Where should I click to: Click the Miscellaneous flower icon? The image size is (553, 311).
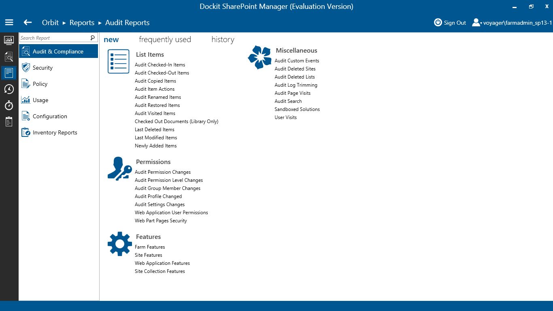tap(259, 57)
